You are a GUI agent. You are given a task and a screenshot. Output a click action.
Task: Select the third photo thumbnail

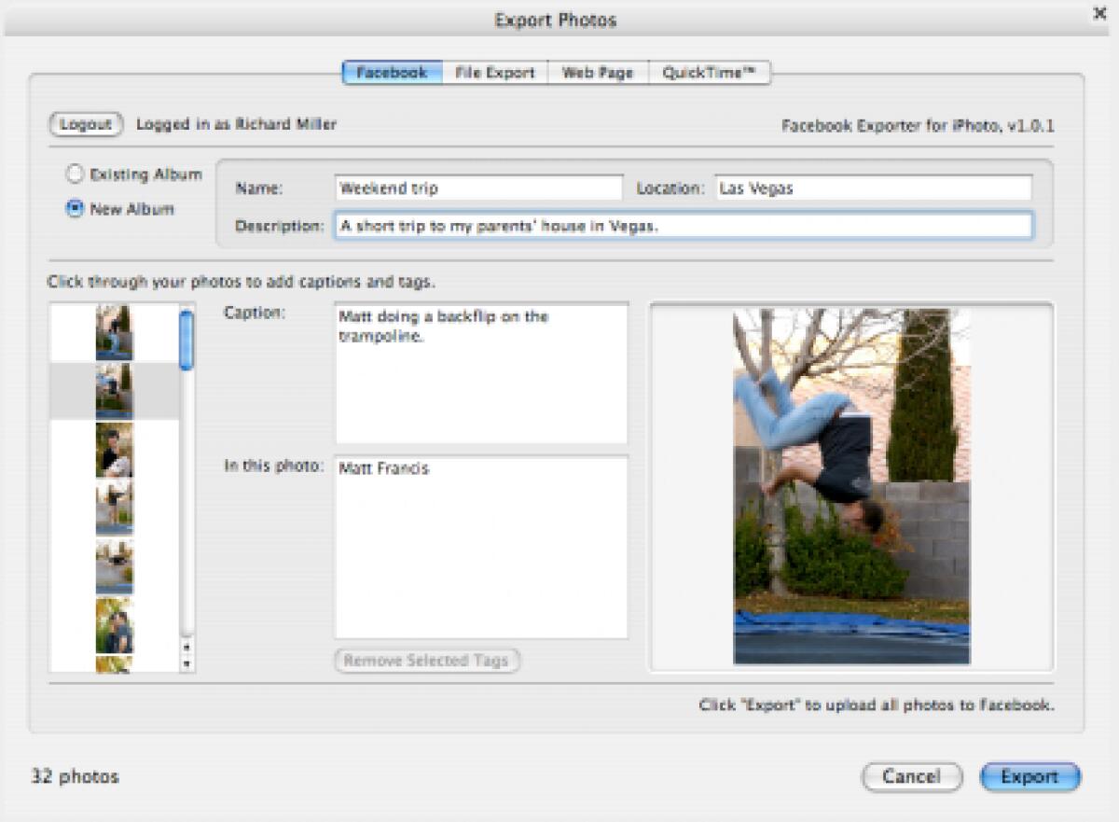click(114, 450)
